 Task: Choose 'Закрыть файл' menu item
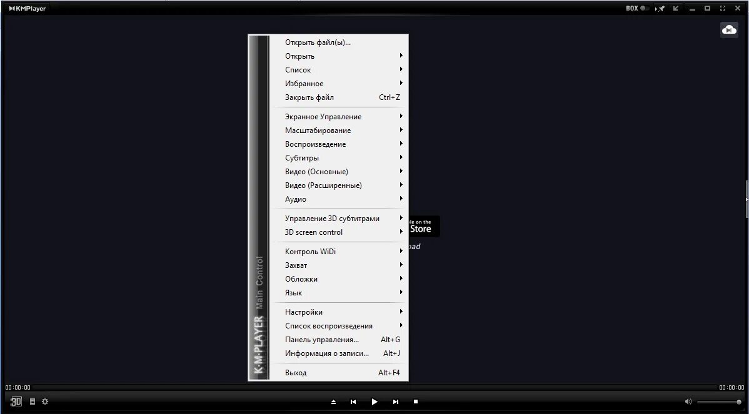339,97
